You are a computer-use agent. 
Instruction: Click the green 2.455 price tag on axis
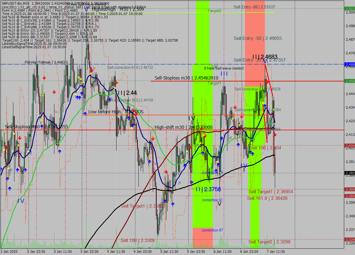pyautogui.click(x=350, y=81)
